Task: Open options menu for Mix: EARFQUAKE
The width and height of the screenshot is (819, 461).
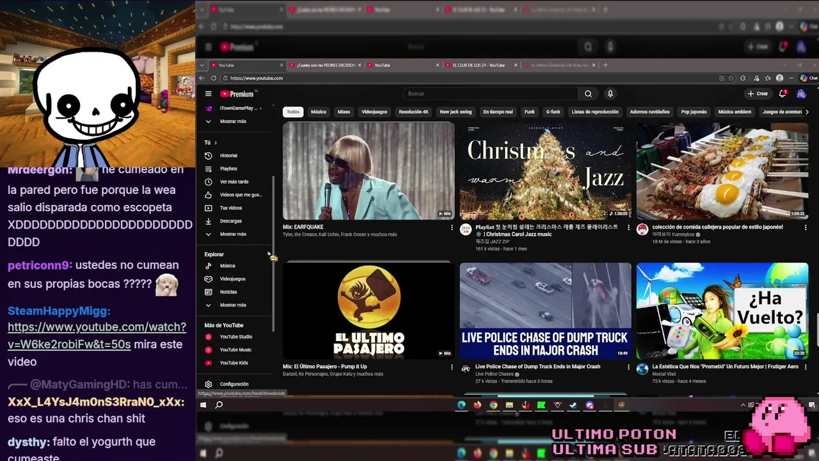Action: pyautogui.click(x=452, y=227)
